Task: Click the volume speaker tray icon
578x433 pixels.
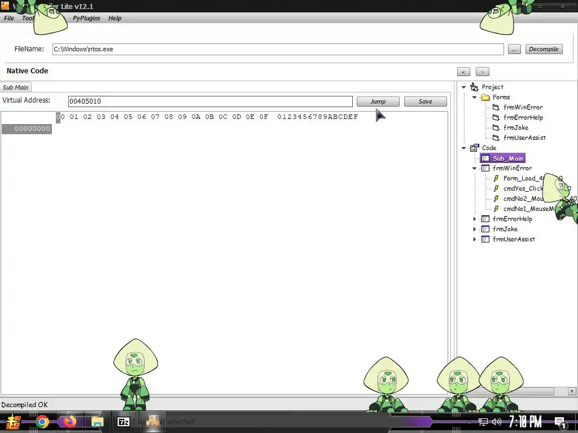Action: [497, 422]
